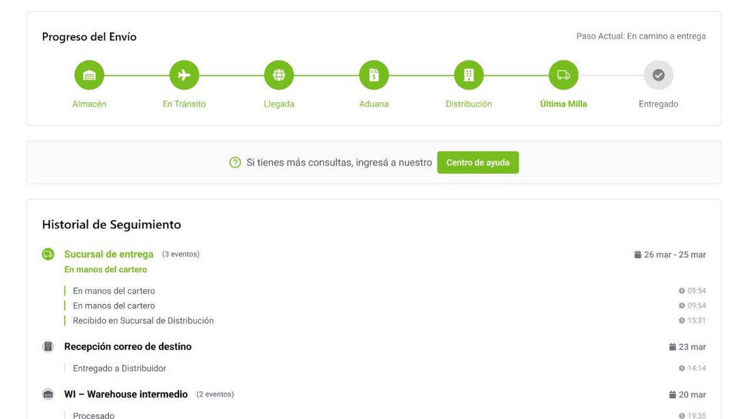Click the 14:14 timestamp

pos(697,368)
